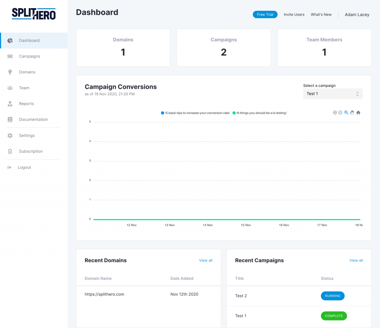Click the Logout arrow icon in sidebar
Screen dimensions: 380x328
coord(9,167)
